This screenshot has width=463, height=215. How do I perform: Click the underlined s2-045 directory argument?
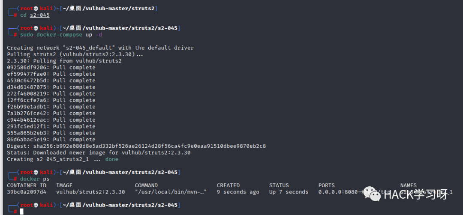[39, 15]
